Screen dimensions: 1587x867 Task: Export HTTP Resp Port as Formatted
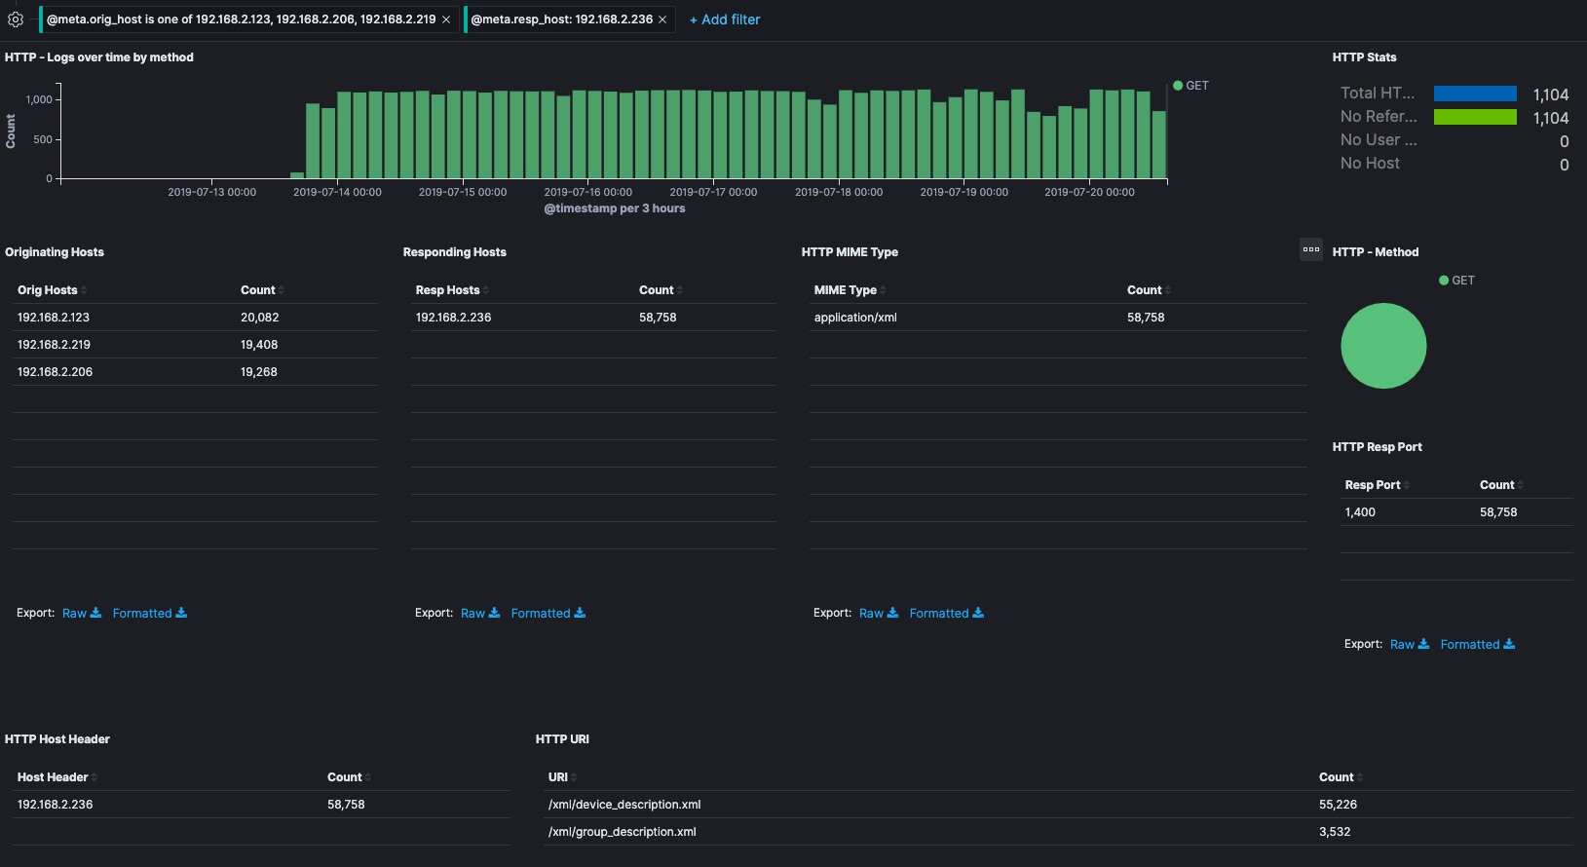1478,645
